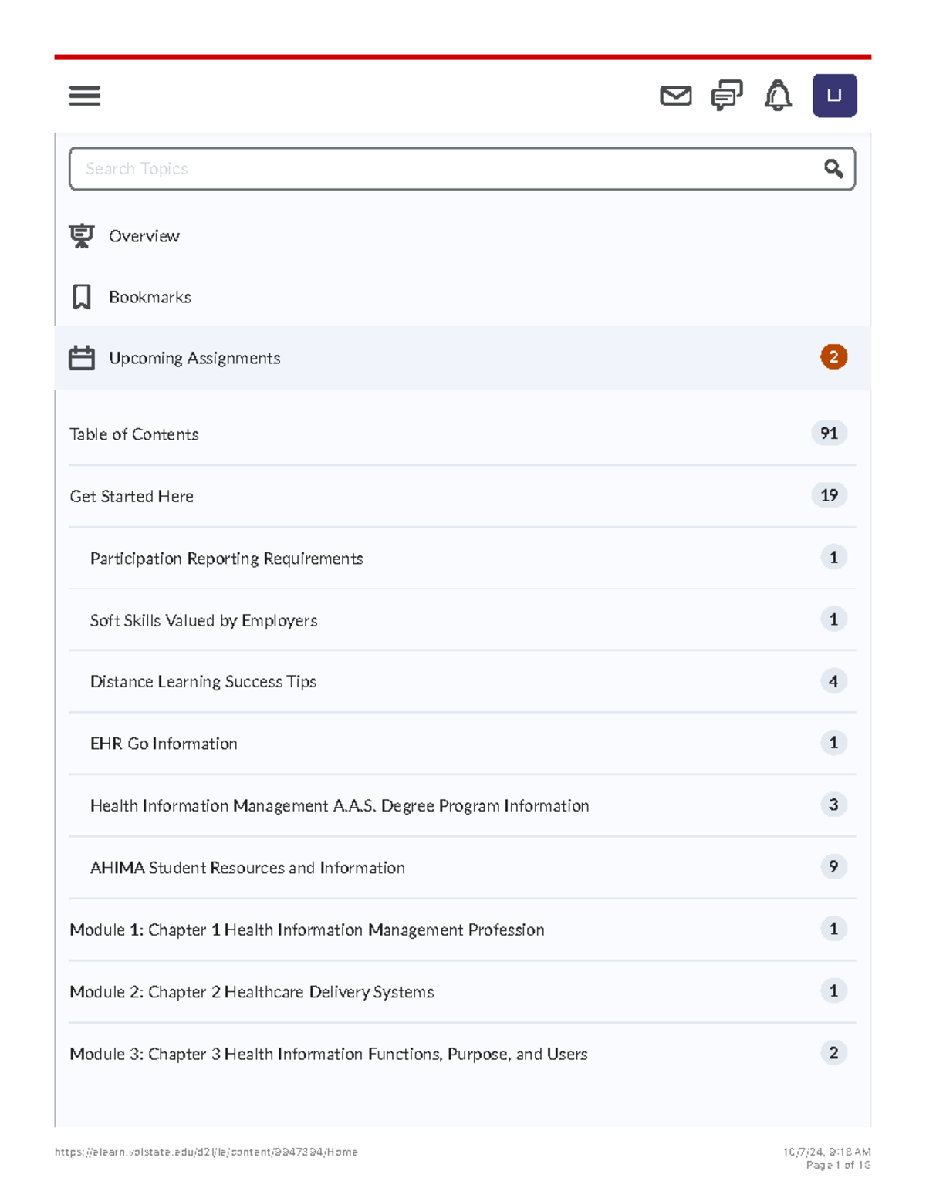The image size is (926, 1198).
Task: Expand the Get Started Here module
Action: tap(132, 497)
